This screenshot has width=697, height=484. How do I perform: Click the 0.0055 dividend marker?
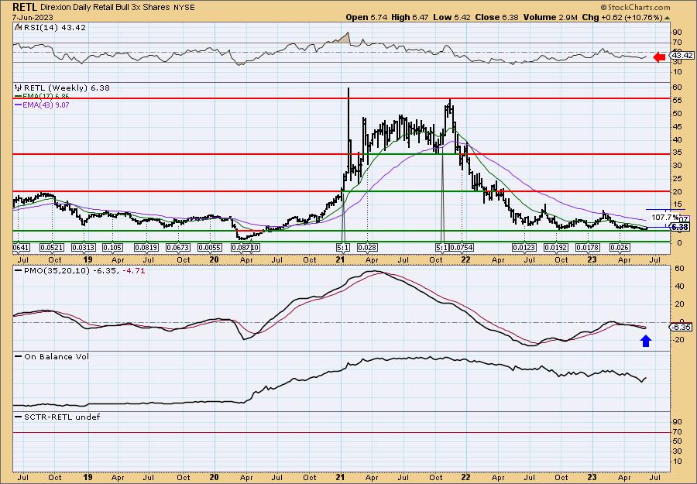tap(210, 247)
